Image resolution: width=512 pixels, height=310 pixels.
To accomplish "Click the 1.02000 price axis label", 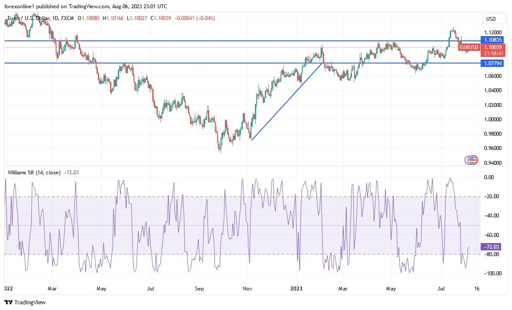I will [x=492, y=105].
